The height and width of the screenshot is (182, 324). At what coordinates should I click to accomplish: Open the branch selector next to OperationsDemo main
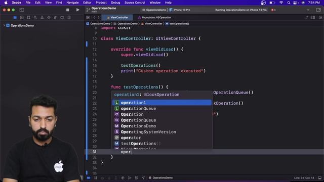(88, 10)
